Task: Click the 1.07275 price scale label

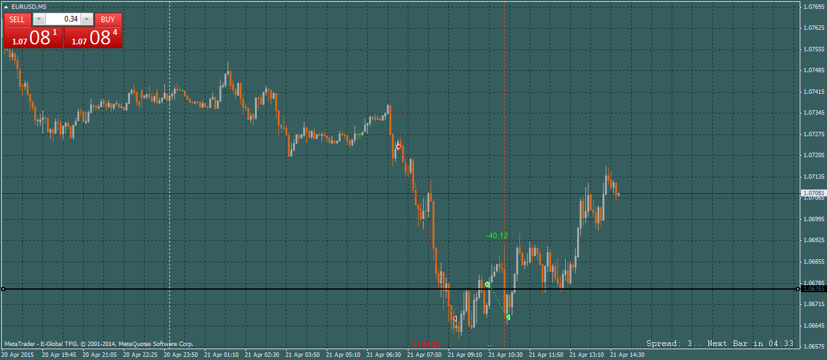Action: point(814,134)
